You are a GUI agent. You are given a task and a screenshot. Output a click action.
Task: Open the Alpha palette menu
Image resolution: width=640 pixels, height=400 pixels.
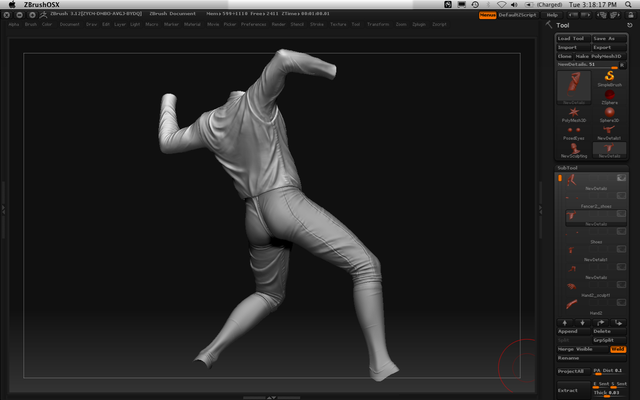coord(14,24)
